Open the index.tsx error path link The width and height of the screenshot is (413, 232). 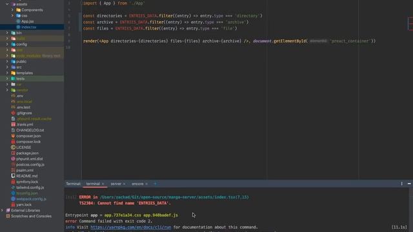(174, 197)
